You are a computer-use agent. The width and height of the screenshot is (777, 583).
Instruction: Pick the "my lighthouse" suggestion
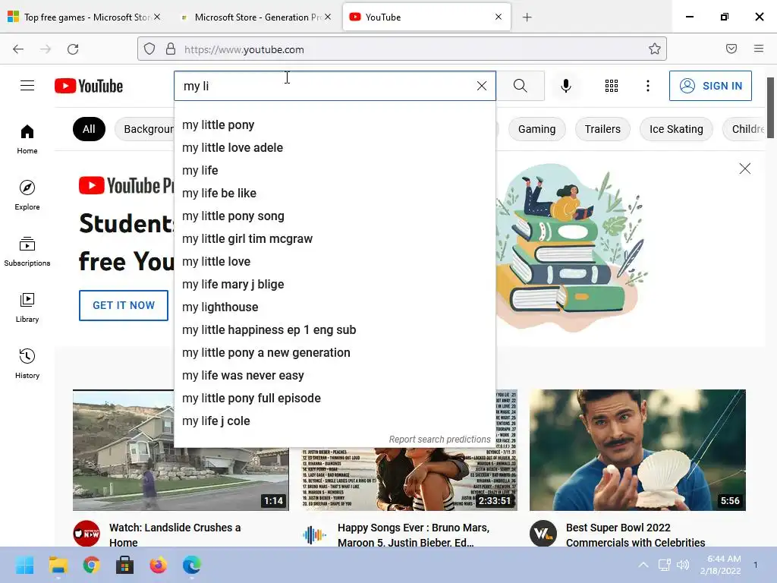click(335, 307)
